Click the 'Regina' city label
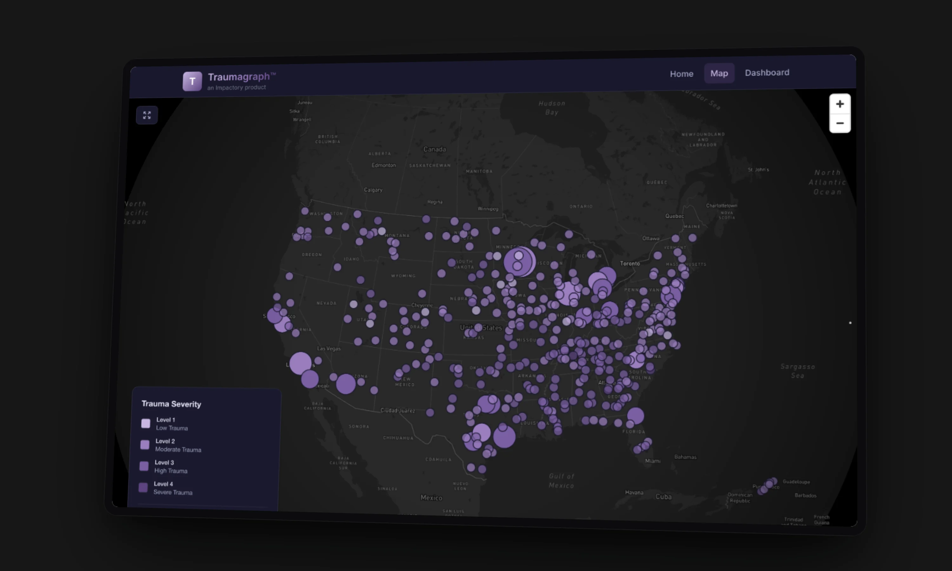Viewport: 952px width, 571px height. (x=435, y=202)
